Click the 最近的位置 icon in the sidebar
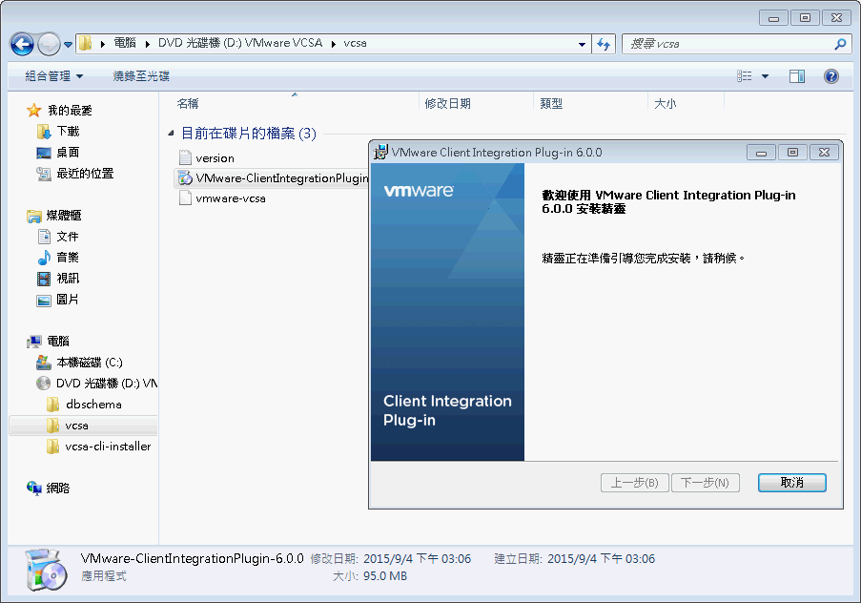This screenshot has height=603, width=861. pos(44,174)
